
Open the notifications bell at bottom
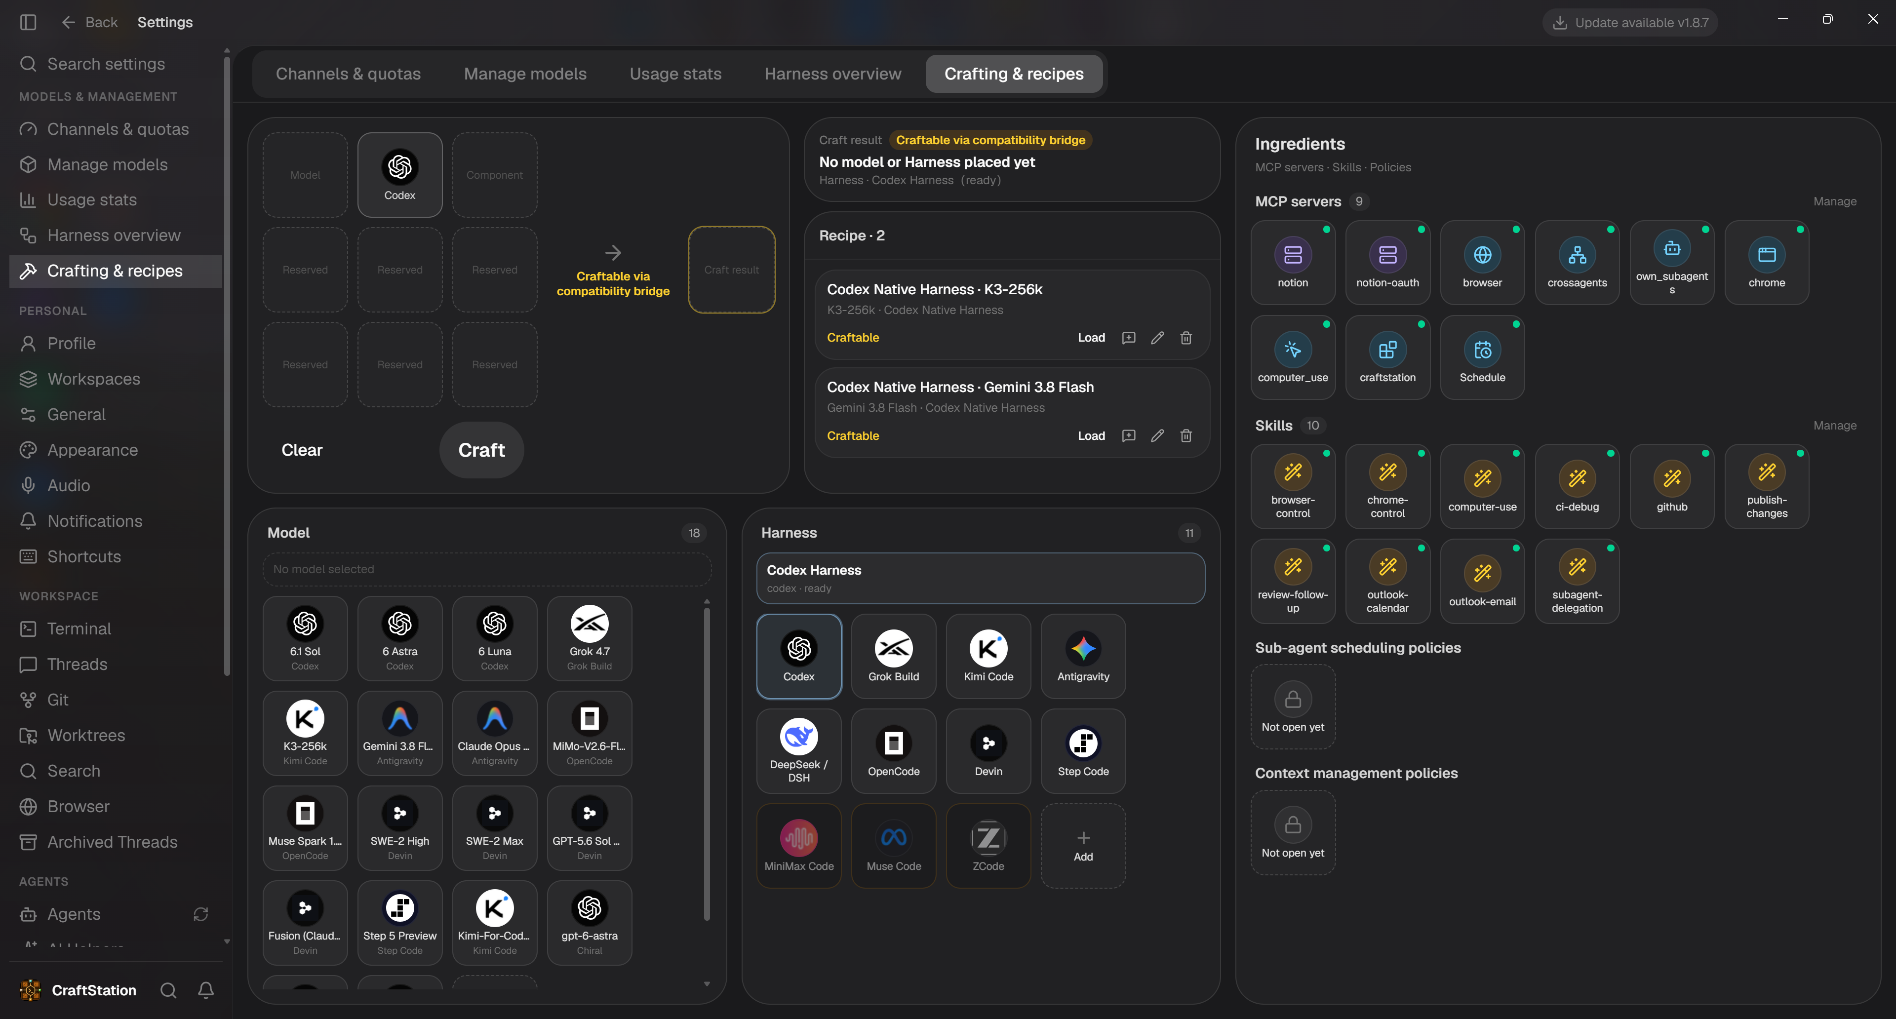[x=206, y=990]
